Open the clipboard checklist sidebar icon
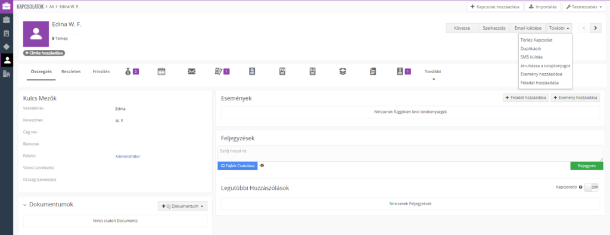This screenshot has height=235, width=610. pyautogui.click(x=6, y=33)
